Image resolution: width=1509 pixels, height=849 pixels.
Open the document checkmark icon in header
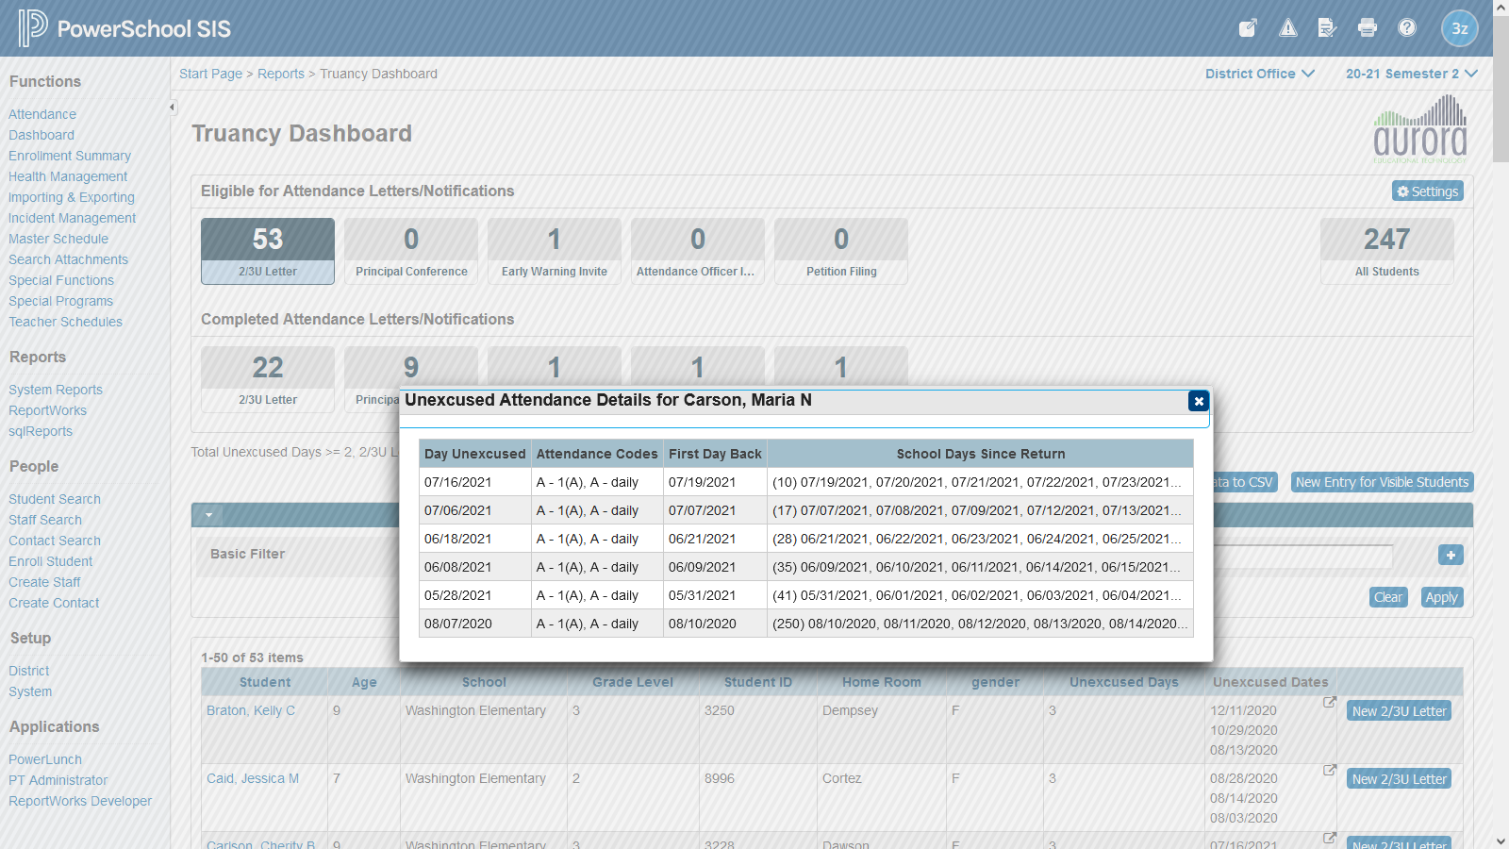(1327, 28)
